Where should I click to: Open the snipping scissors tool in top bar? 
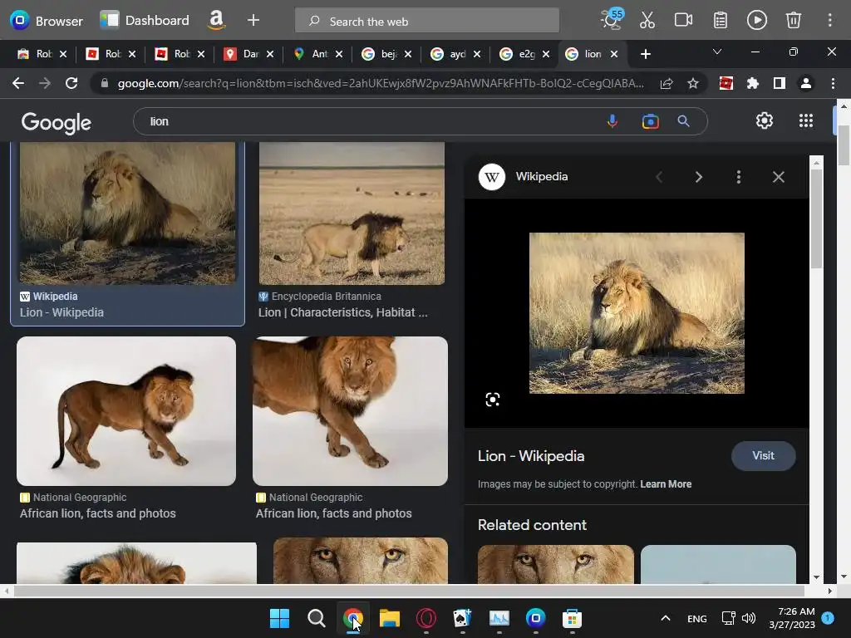647,20
